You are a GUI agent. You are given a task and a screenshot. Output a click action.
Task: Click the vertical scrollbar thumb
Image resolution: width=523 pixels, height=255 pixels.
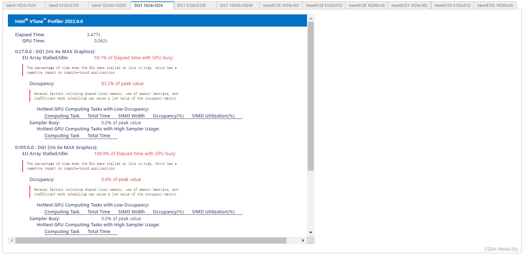pos(311,96)
